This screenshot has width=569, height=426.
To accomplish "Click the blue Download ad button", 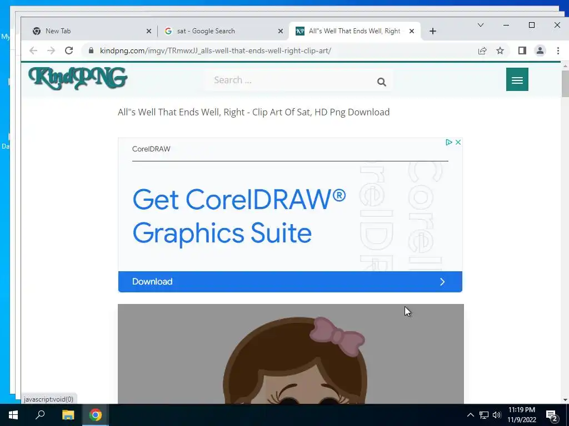I will point(290,282).
